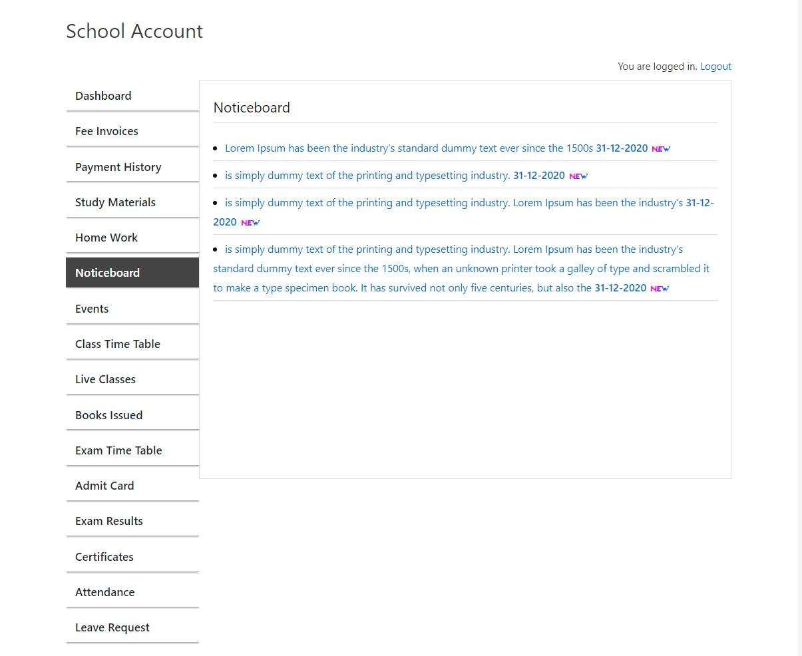The image size is (802, 656).
Task: Open Class Time Table
Action: [x=117, y=344]
